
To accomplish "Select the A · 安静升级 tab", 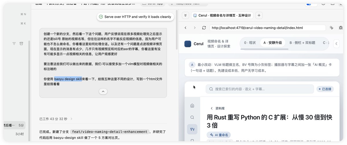I will tap(272, 43).
